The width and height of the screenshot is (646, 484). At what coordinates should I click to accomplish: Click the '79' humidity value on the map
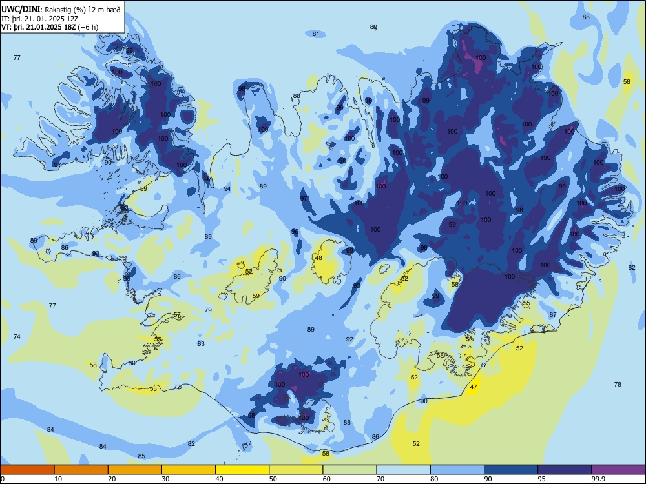pos(208,310)
